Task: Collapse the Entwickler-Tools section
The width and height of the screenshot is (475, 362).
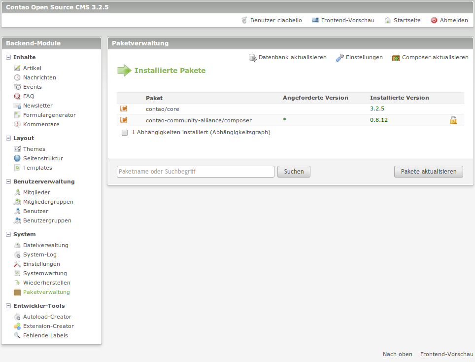Action: [8, 306]
